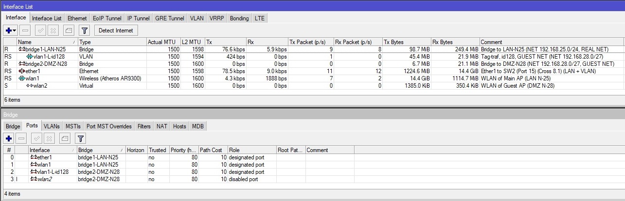The height and width of the screenshot is (201, 625).
Task: Open the EoIP Tunnel tab
Action: pos(107,18)
